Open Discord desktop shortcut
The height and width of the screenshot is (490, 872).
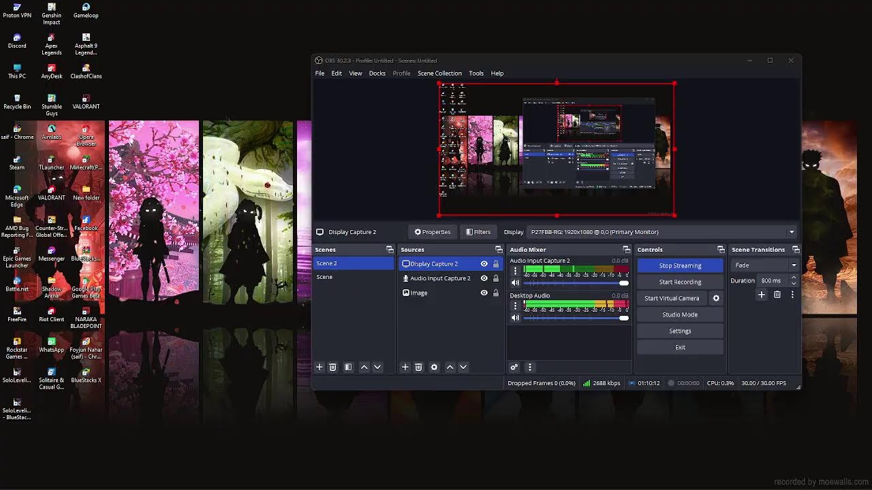coord(17,42)
